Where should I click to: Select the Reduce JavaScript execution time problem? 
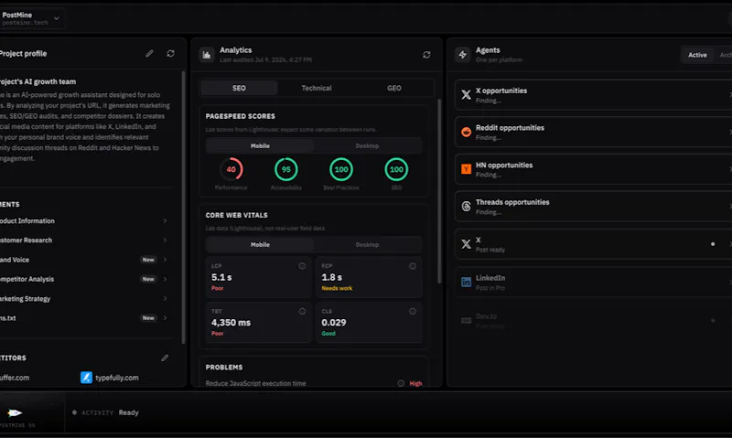coord(314,383)
